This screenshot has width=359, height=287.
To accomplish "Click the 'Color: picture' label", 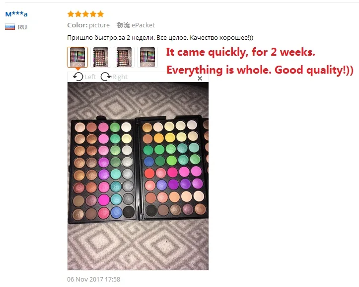I will pos(88,25).
